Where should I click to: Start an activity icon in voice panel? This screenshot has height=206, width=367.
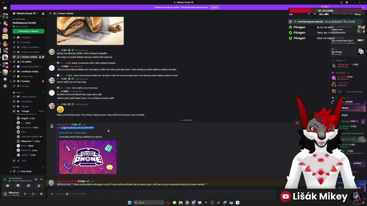(x=28, y=186)
